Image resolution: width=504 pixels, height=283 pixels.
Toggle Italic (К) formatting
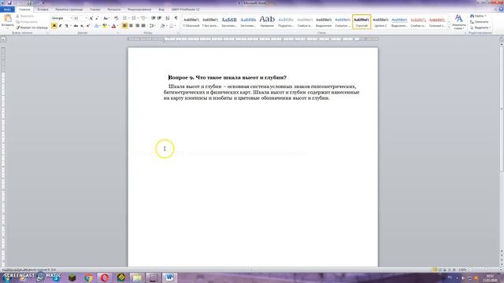pos(60,26)
